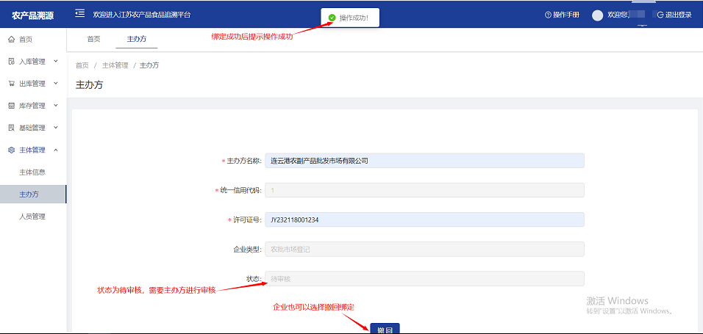Open 主体信息 in the sidebar
The image size is (703, 334).
pos(32,173)
